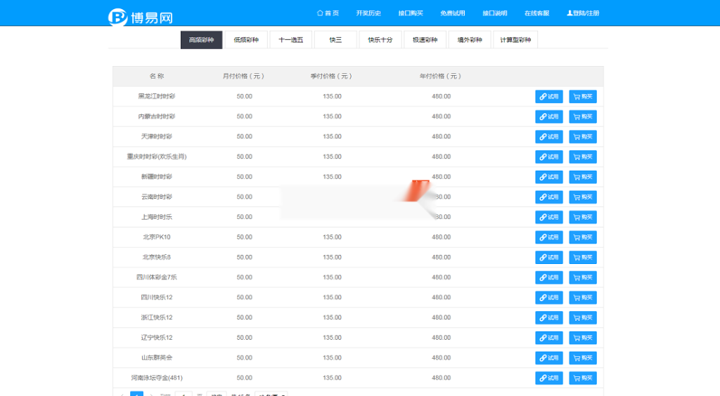Click 购买 for 重庆时时彩(欢乐生肖)
The height and width of the screenshot is (396, 720).
click(583, 157)
